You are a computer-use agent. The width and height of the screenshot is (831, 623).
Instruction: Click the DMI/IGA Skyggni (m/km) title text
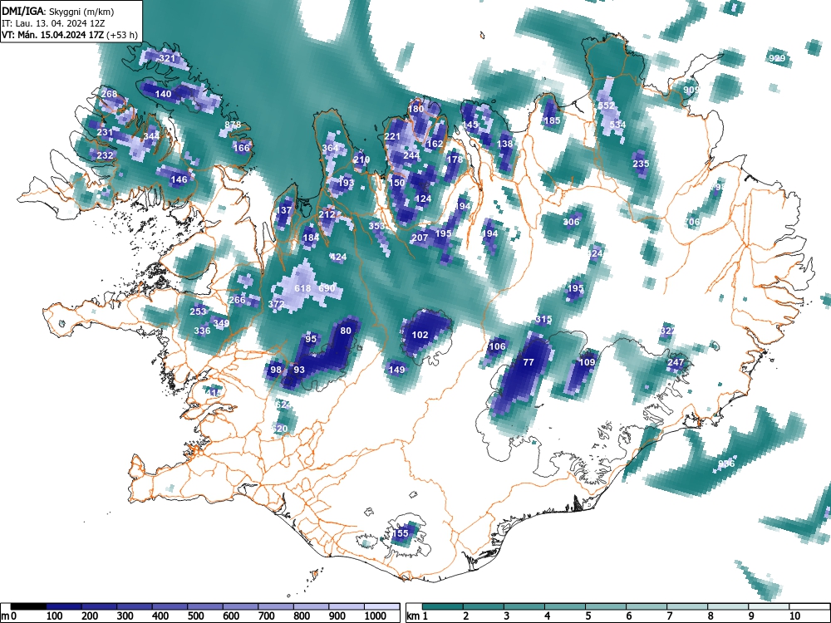coord(57,11)
